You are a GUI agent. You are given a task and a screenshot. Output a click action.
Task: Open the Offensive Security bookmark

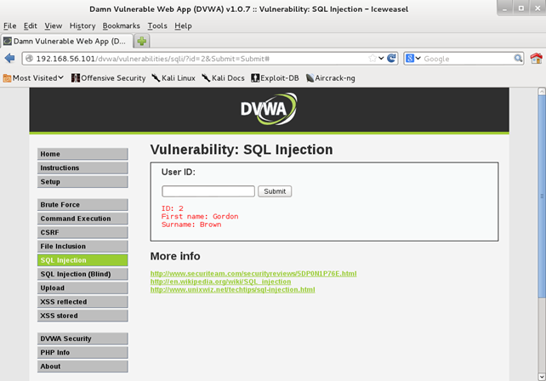[108, 77]
